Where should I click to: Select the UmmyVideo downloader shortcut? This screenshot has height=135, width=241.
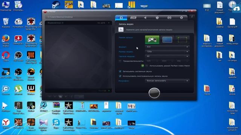pos(18,40)
